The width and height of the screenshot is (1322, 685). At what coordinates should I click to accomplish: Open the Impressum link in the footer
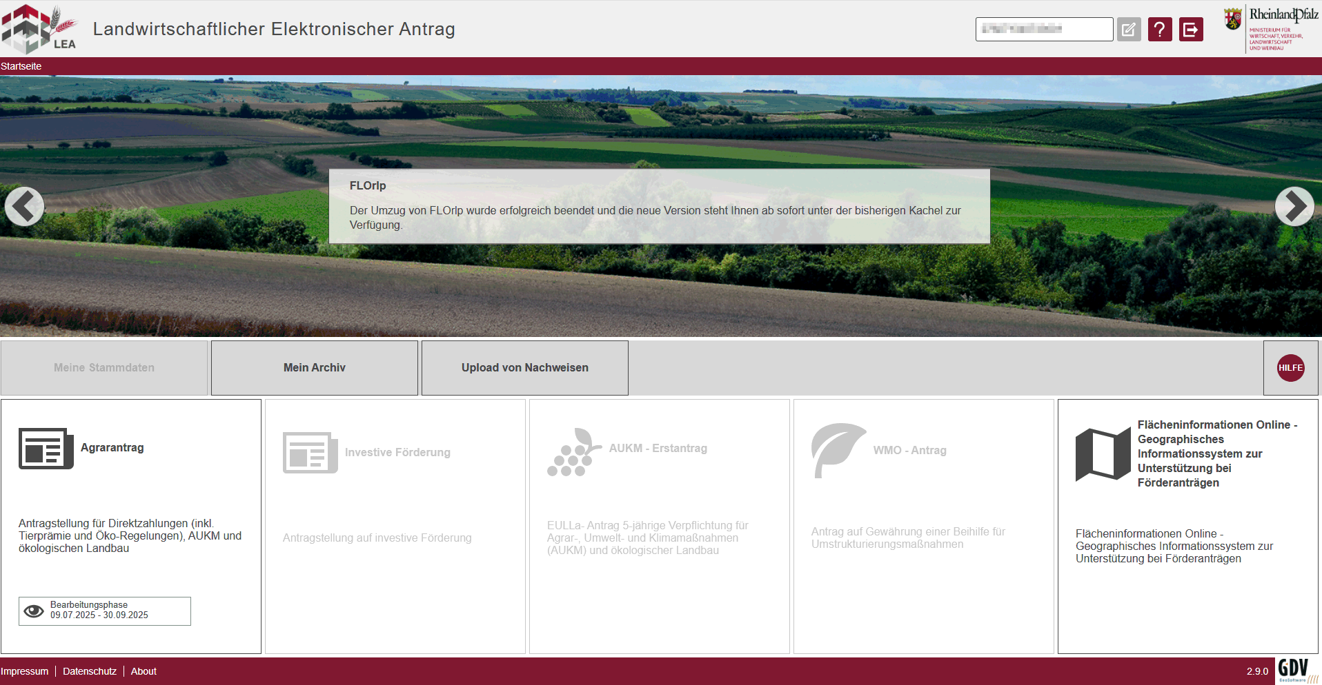[x=25, y=671]
